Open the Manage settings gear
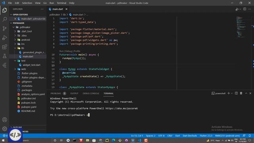The height and width of the screenshot is (143, 254). click(4, 129)
